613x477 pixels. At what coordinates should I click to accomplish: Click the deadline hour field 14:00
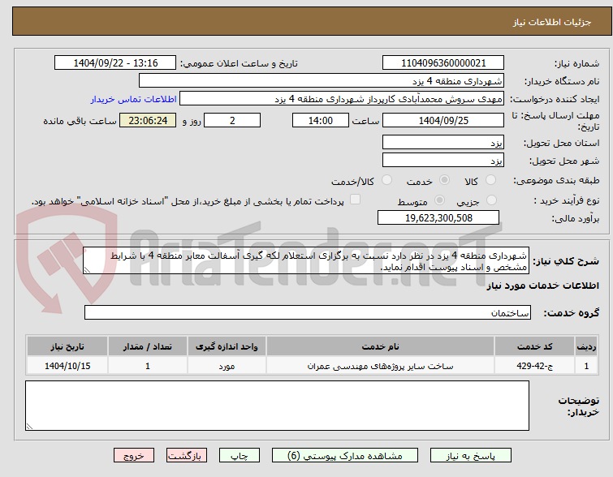click(321, 120)
